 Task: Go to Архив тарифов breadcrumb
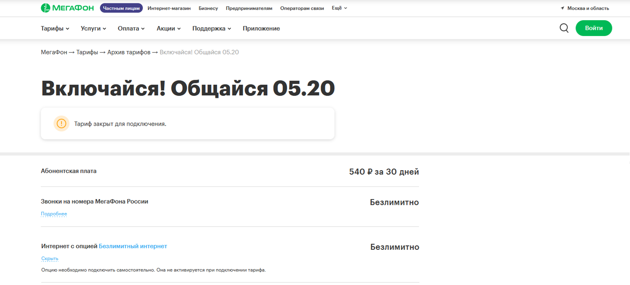129,52
